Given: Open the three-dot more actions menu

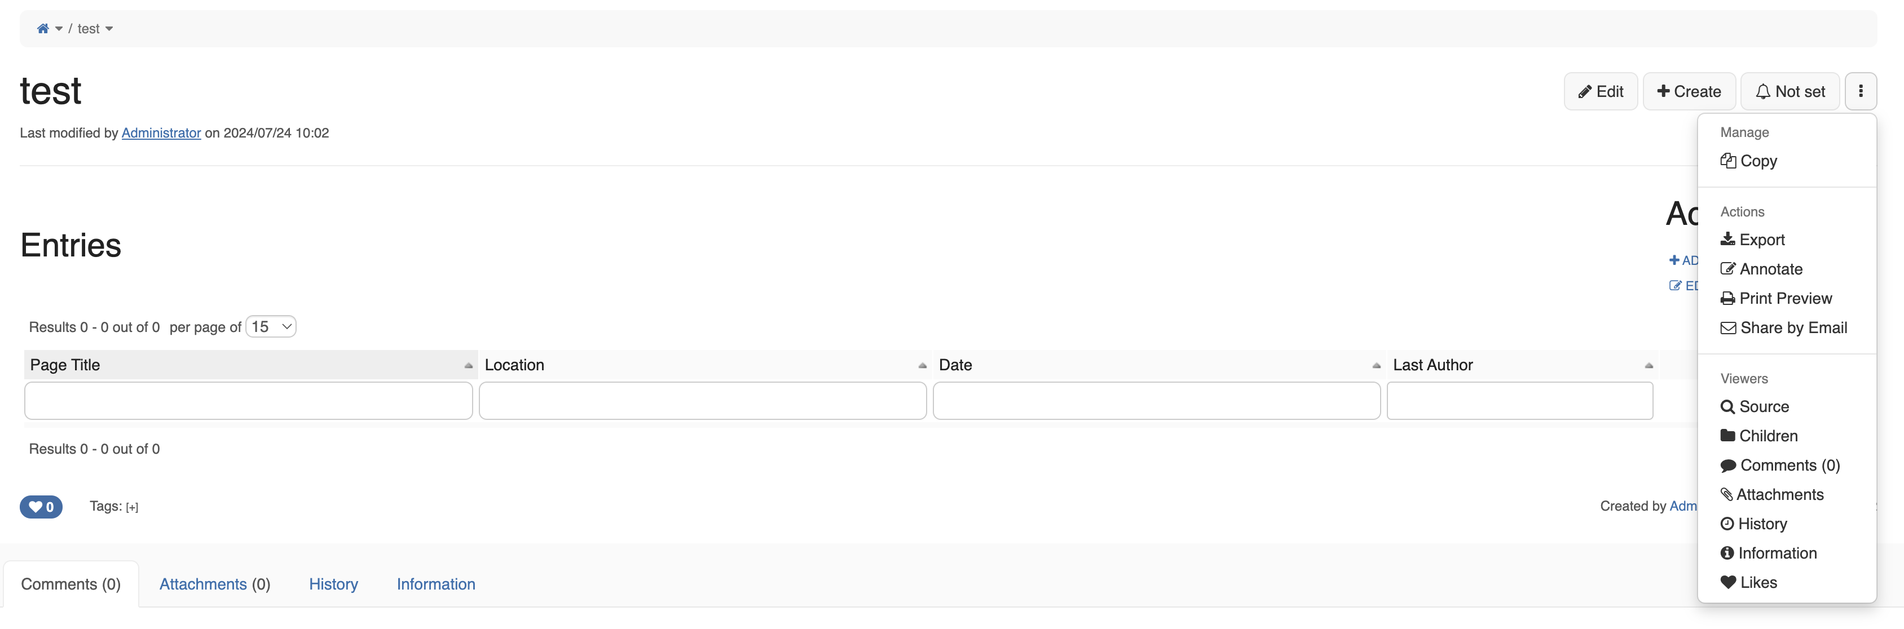Looking at the screenshot, I should [x=1861, y=91].
